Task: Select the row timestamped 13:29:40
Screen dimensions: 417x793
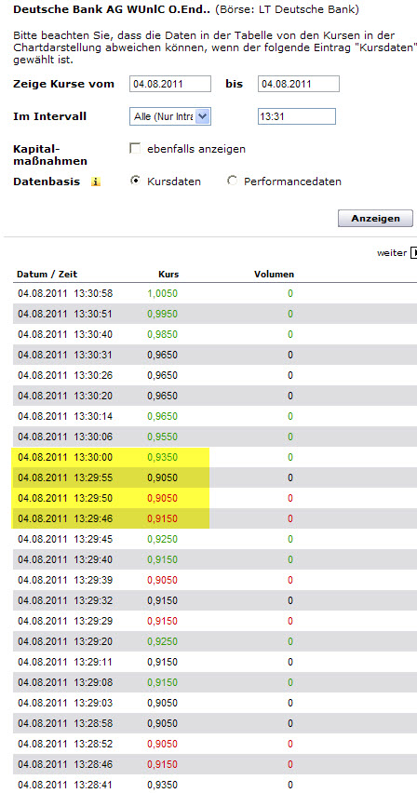Action: coord(215,560)
